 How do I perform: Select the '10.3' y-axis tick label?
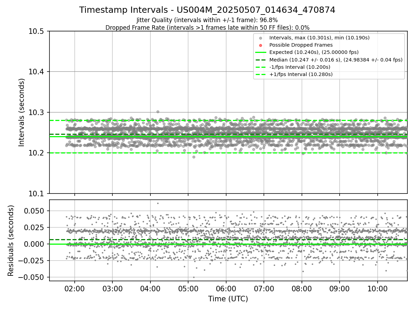36,113
